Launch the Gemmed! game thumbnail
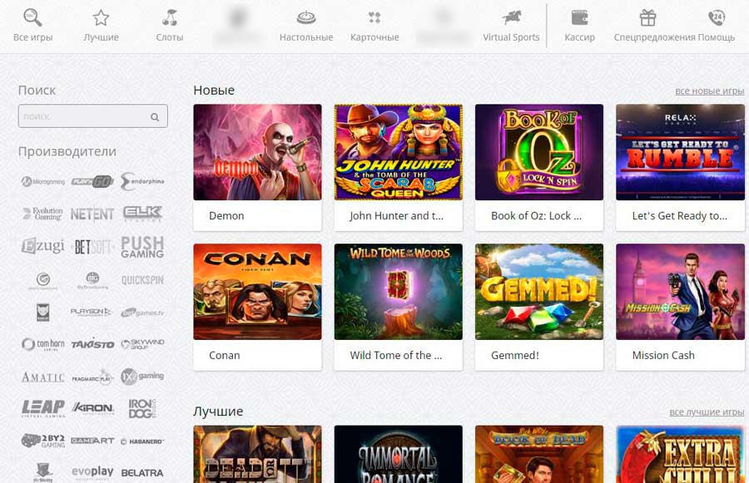The image size is (749, 483). pyautogui.click(x=539, y=292)
